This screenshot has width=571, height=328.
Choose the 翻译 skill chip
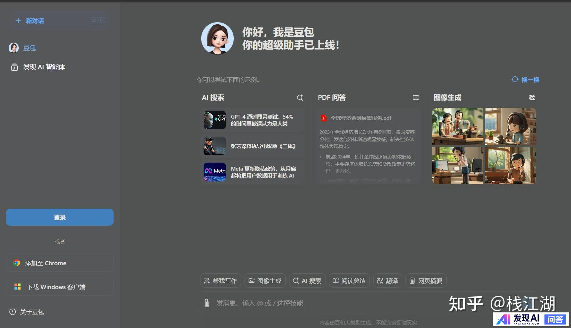tap(387, 280)
